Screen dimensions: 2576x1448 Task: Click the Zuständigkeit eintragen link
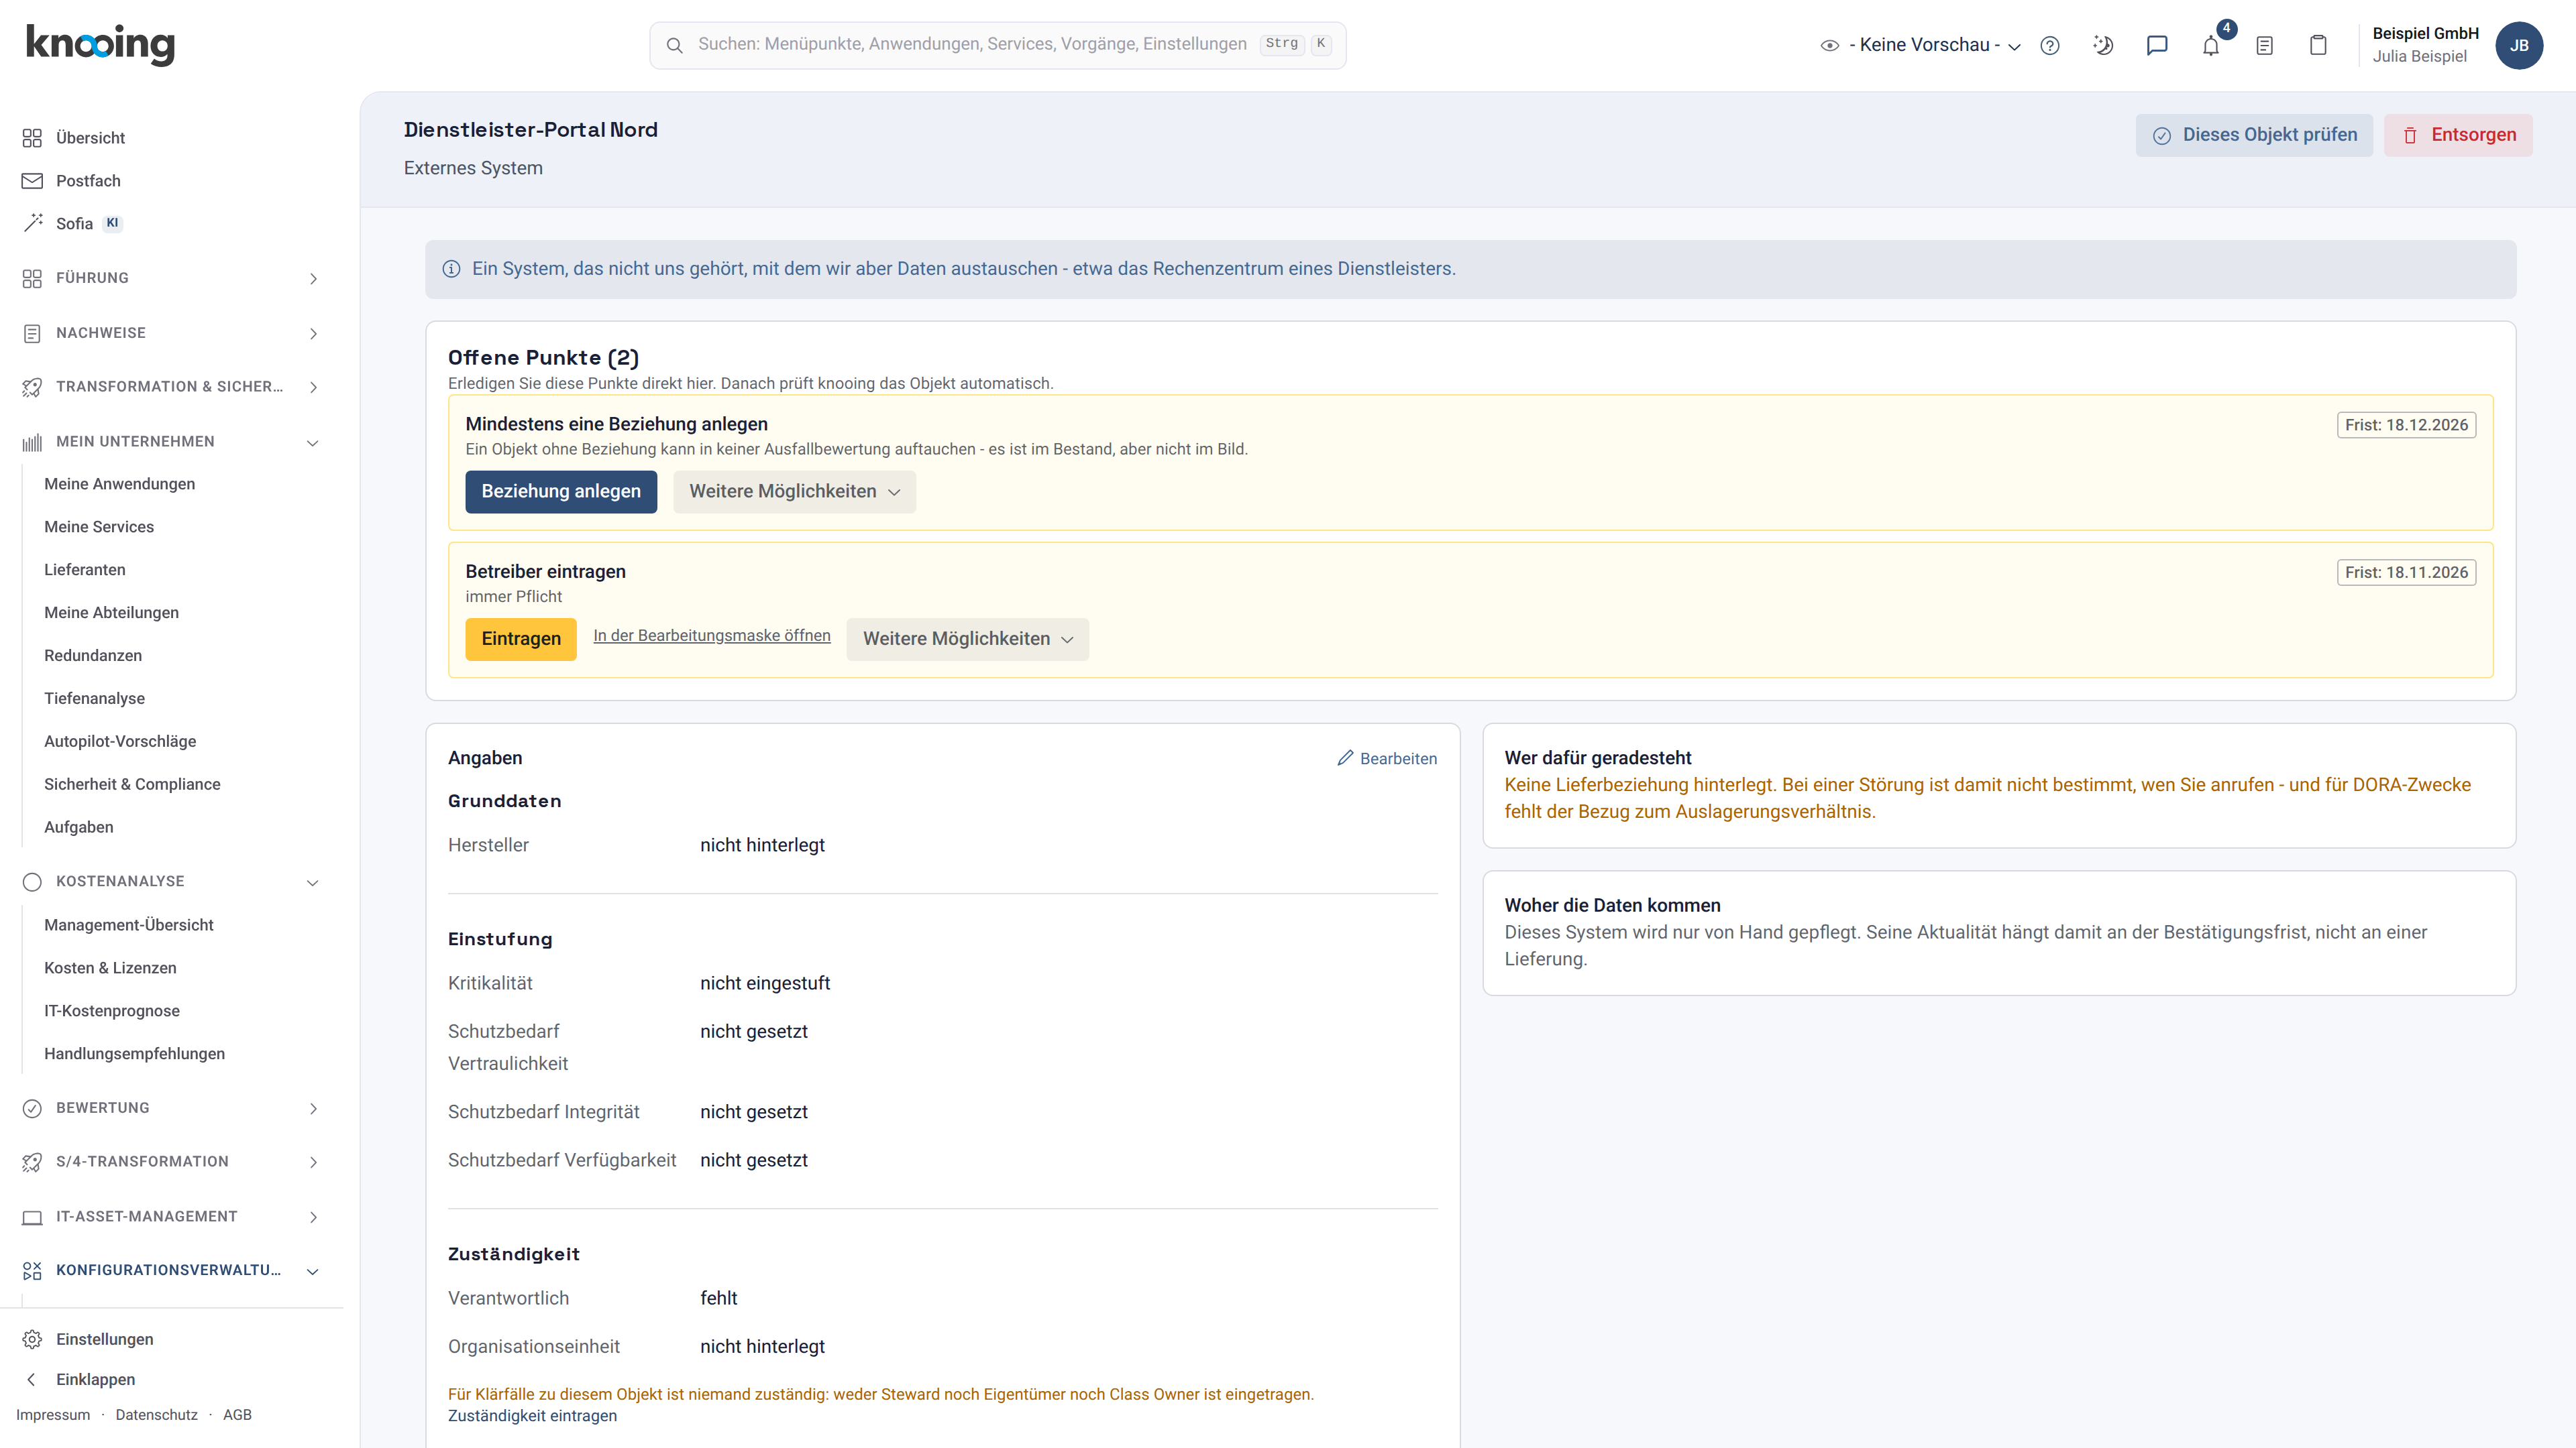pos(532,1416)
